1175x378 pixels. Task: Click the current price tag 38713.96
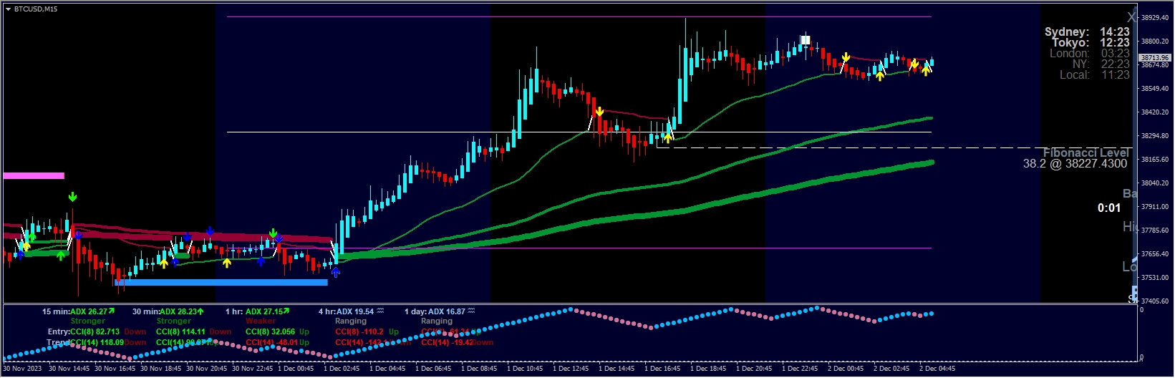pyautogui.click(x=1154, y=57)
